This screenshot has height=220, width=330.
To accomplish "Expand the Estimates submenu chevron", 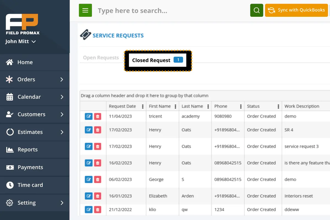I will tap(62, 132).
